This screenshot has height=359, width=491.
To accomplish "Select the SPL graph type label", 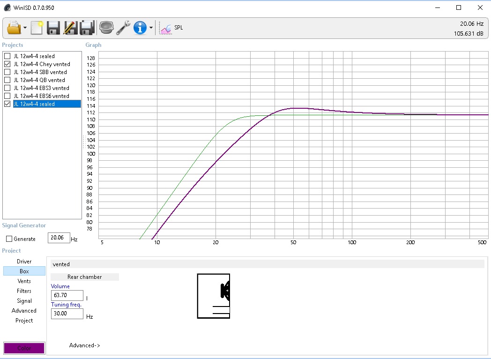I will point(179,28).
